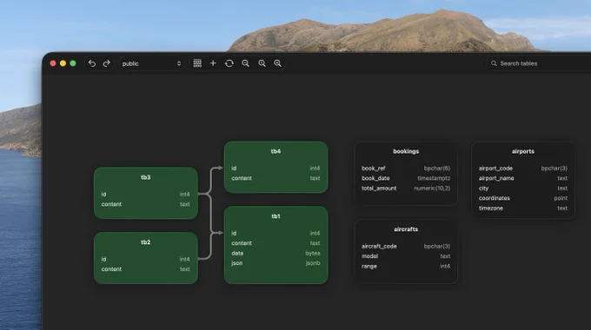This screenshot has height=330, width=591.
Task: Open the public schema dropdown
Action: 151,63
